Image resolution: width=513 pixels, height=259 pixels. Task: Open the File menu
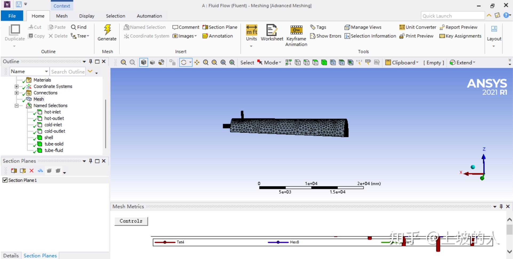point(12,16)
